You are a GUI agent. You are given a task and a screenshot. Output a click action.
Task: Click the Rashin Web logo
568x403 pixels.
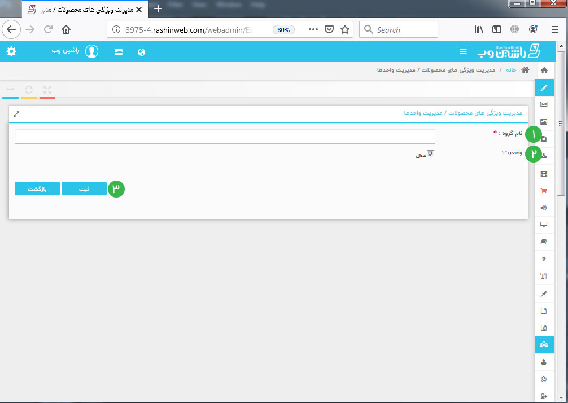pyautogui.click(x=509, y=51)
